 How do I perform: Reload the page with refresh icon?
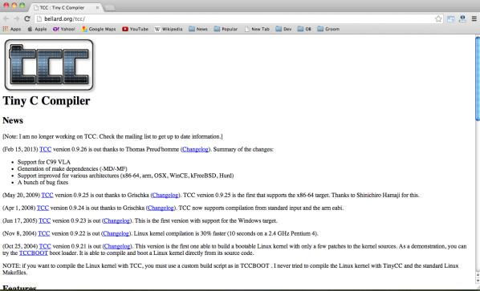(x=27, y=19)
